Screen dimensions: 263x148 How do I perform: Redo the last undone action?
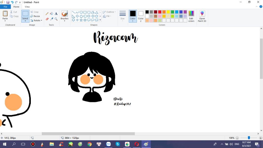pyautogui.click(x=16, y=2)
